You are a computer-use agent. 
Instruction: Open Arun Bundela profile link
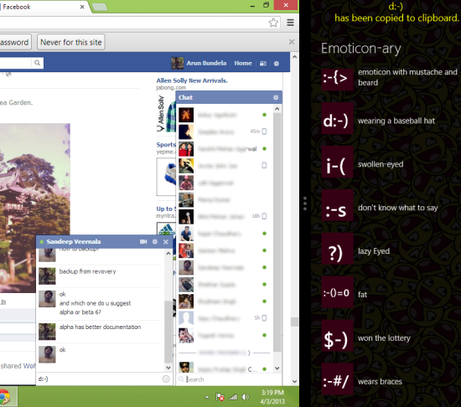pos(206,63)
